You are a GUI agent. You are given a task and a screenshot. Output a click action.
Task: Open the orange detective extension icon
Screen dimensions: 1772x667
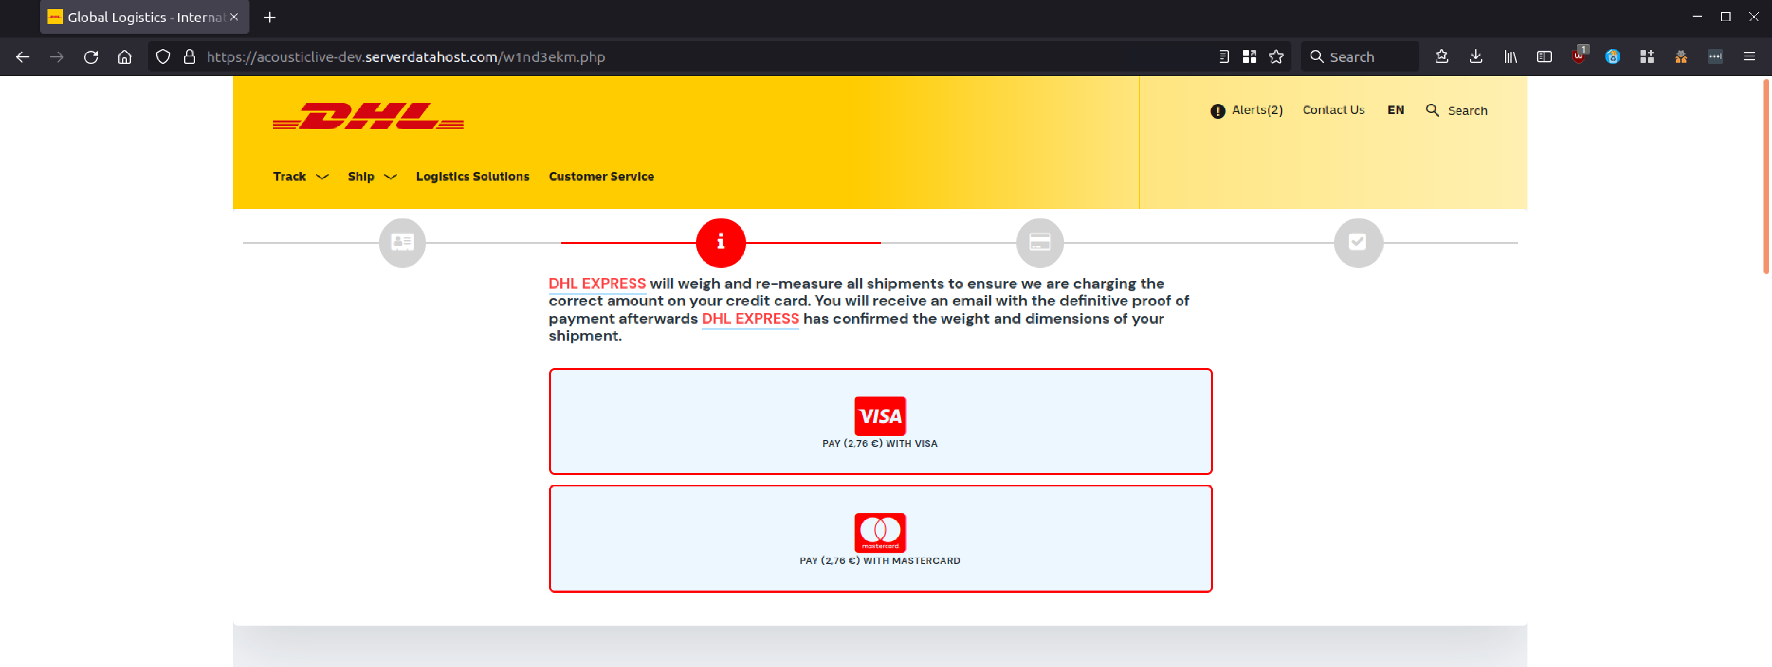point(1681,57)
